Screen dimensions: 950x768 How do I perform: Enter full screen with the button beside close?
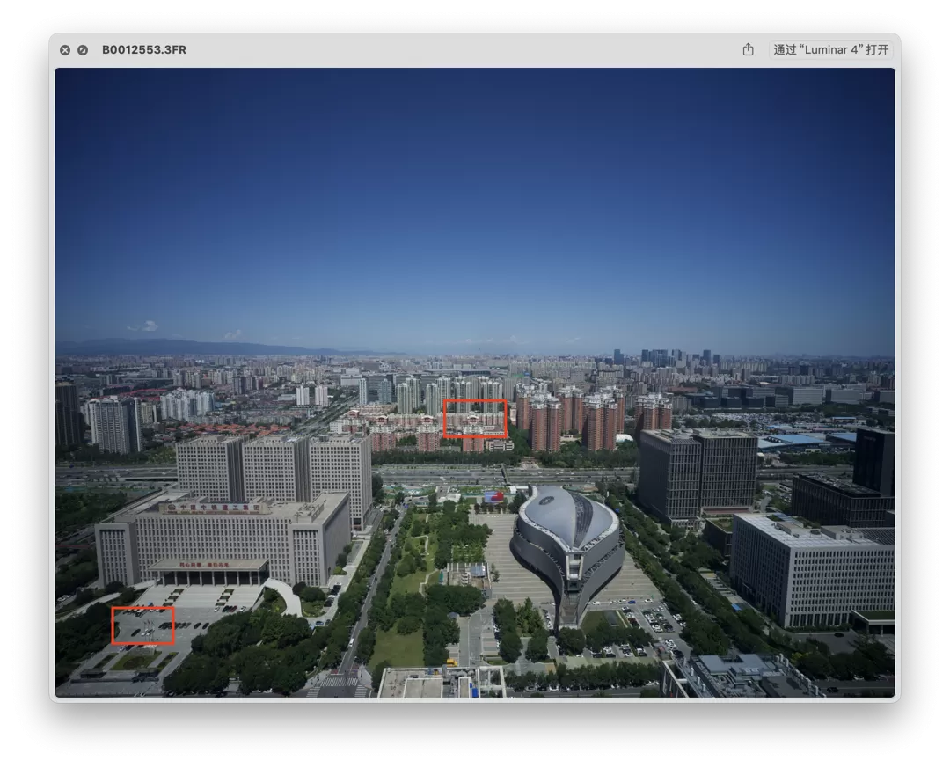83,50
